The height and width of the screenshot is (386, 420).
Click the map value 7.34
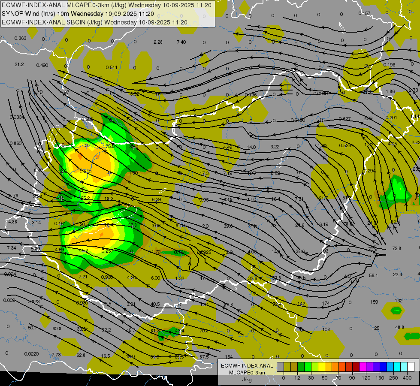click(x=12, y=248)
